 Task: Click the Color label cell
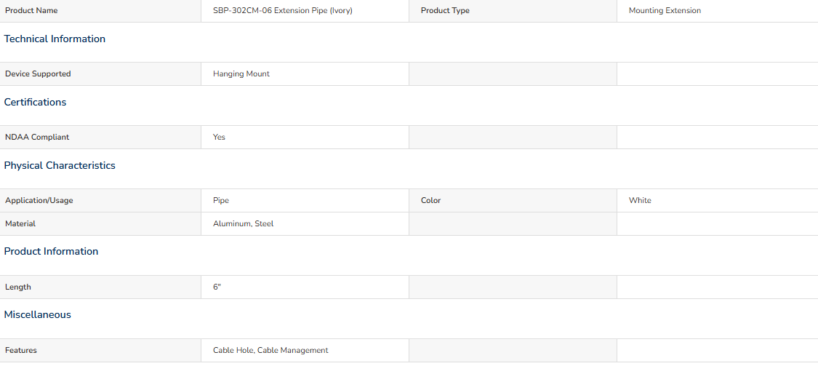point(513,201)
